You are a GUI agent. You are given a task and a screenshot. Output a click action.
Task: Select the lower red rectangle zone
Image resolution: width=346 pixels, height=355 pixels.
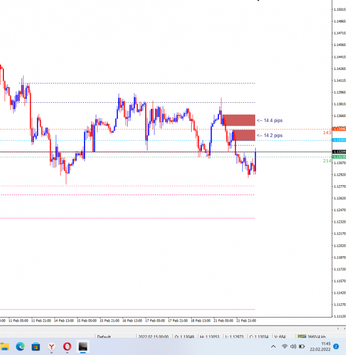click(x=244, y=135)
